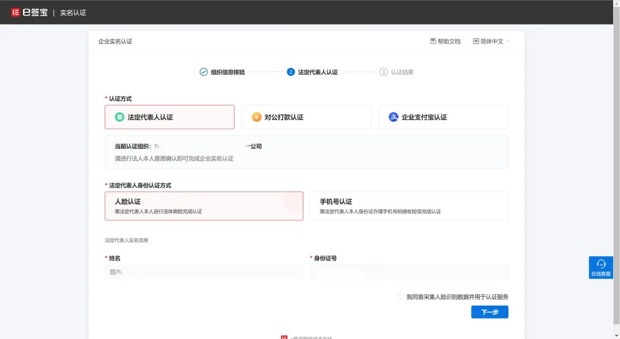Click the 帮助文档 document icon
Screen dimensions: 620x339
tap(433, 42)
